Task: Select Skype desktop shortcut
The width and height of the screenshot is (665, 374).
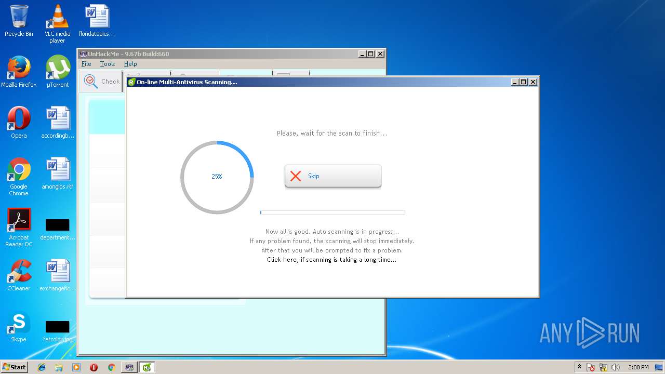Action: pyautogui.click(x=19, y=326)
